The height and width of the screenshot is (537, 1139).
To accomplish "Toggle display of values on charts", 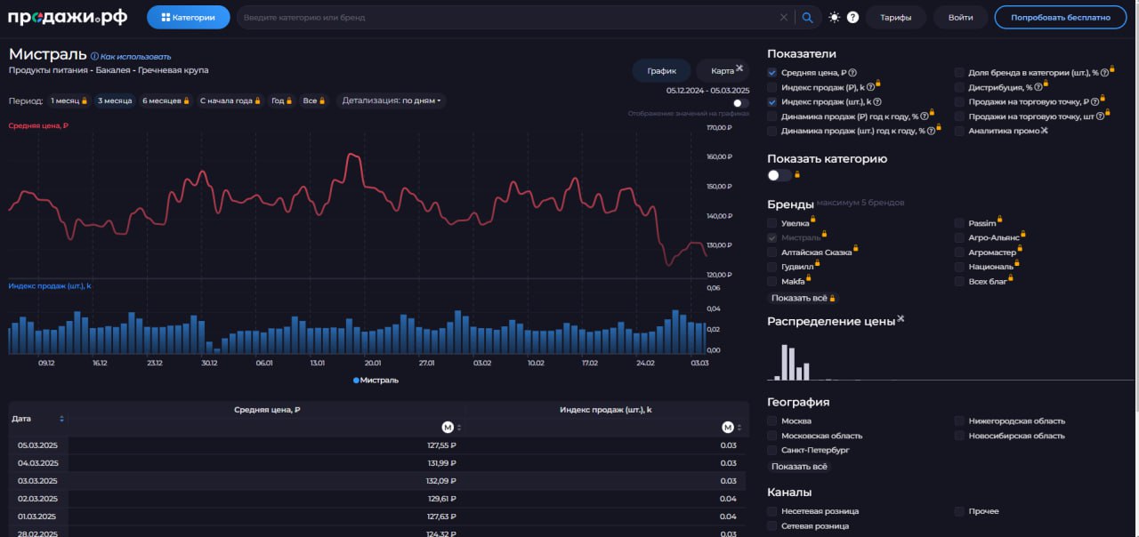I will tap(740, 103).
